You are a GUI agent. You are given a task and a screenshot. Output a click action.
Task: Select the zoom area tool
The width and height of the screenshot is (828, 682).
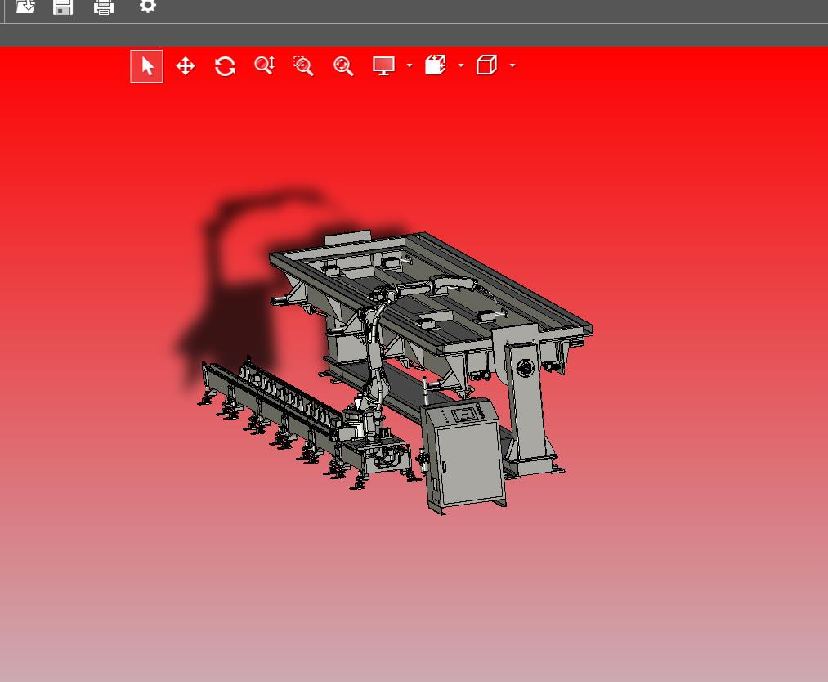pyautogui.click(x=303, y=66)
